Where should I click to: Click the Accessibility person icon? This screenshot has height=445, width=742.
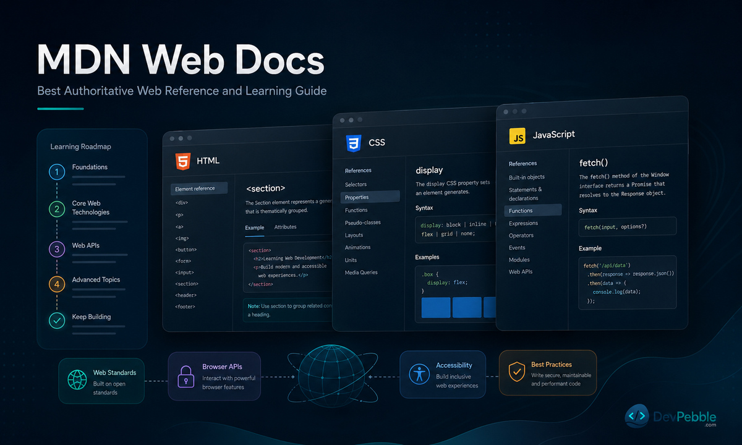click(419, 373)
